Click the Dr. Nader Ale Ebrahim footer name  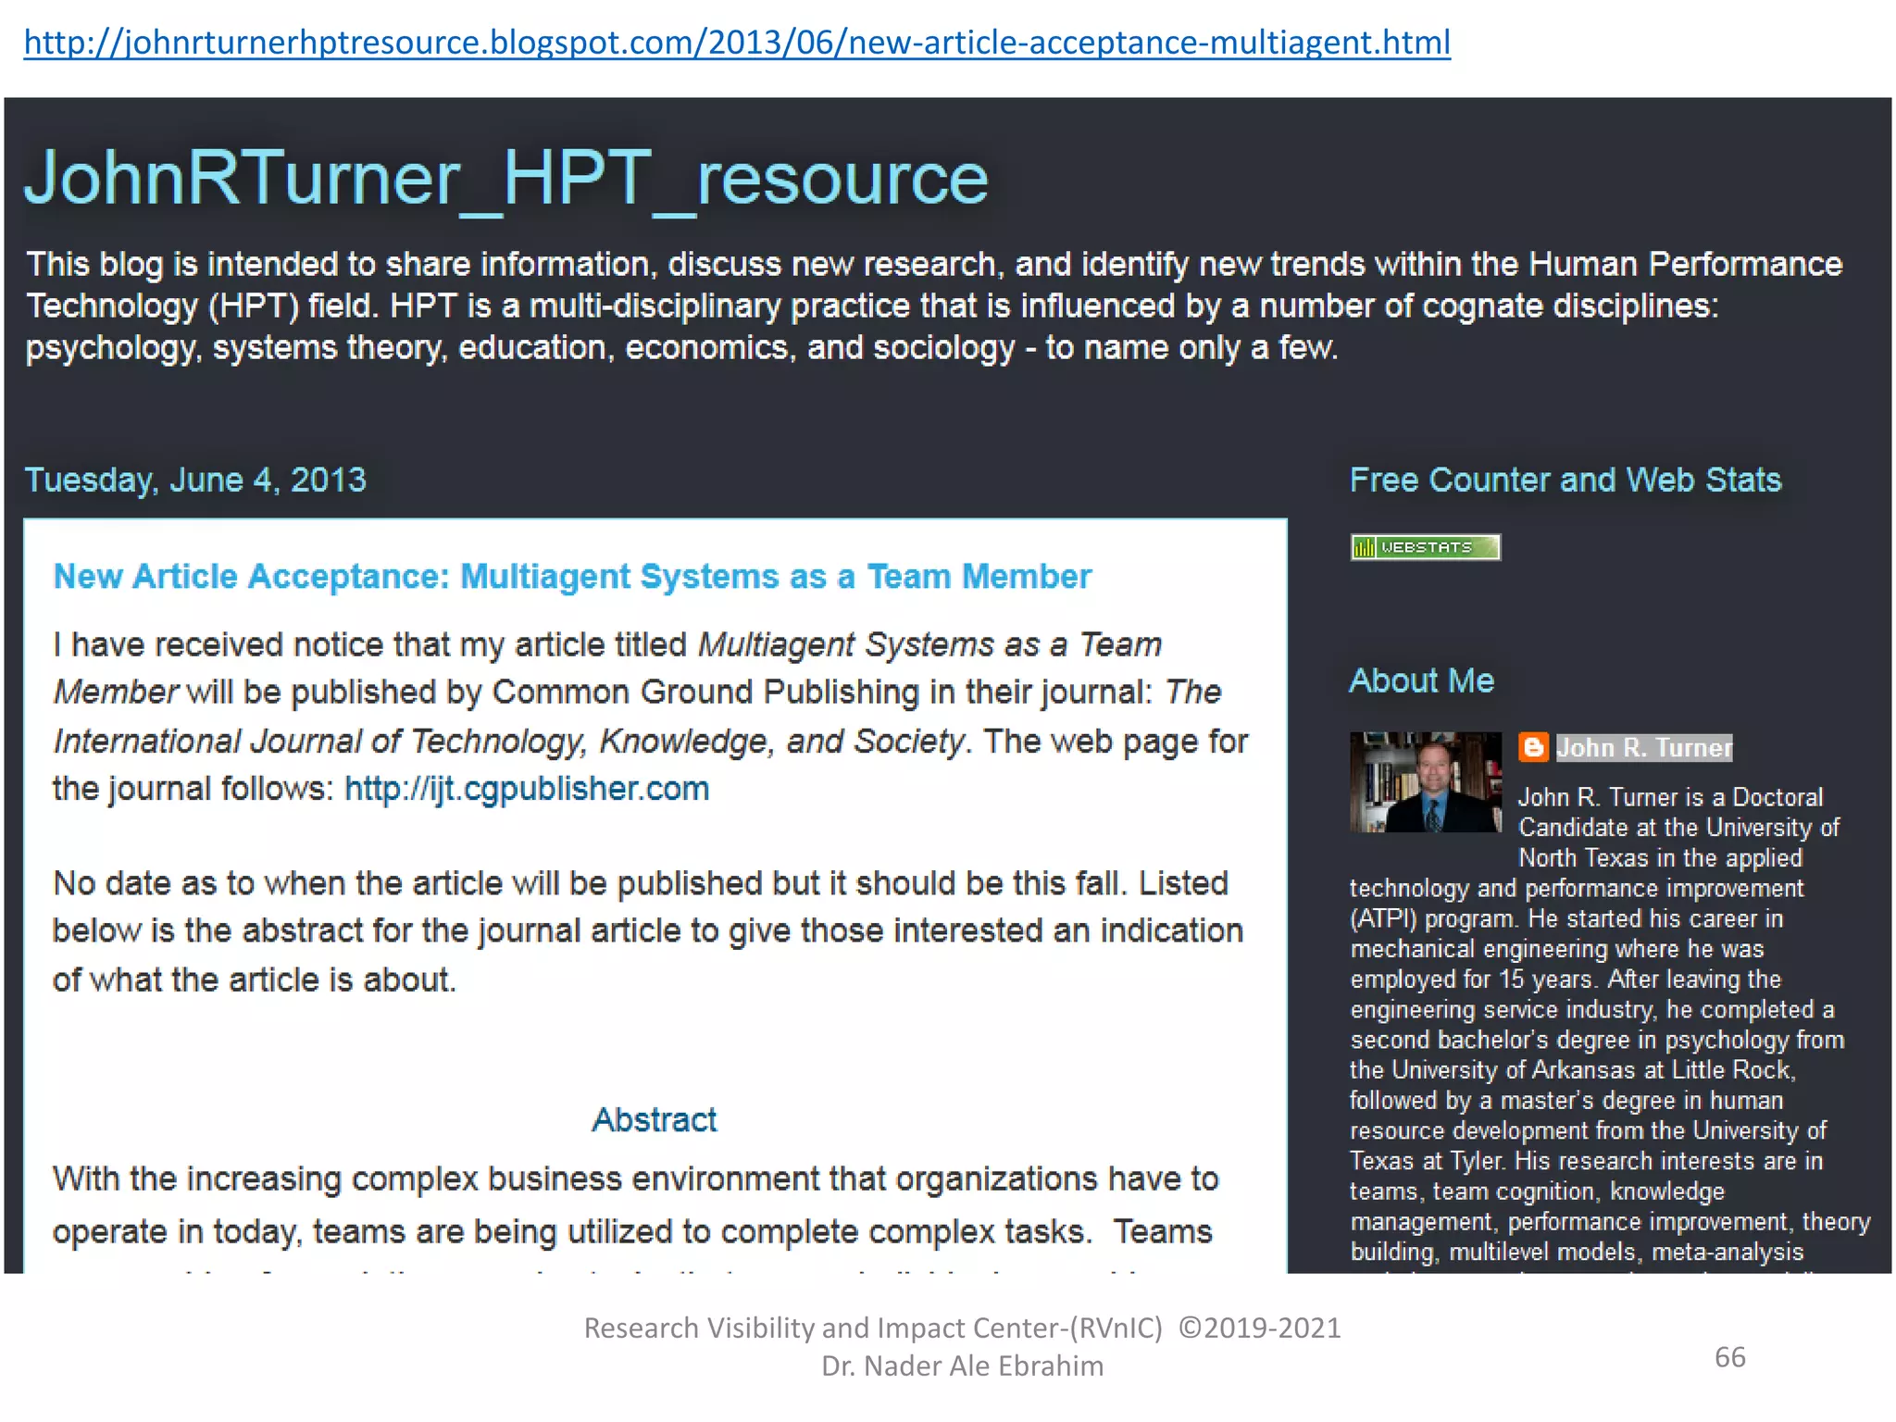click(x=962, y=1366)
